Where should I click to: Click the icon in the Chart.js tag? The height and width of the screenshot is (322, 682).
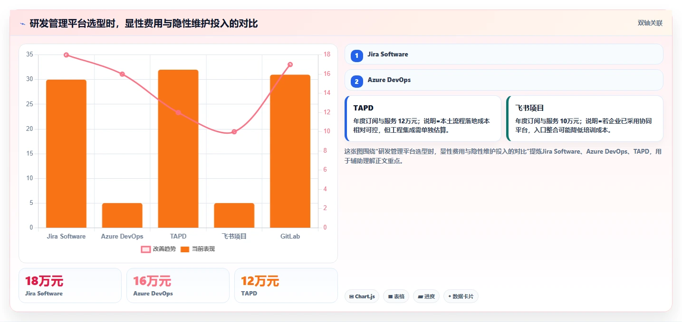351,296
